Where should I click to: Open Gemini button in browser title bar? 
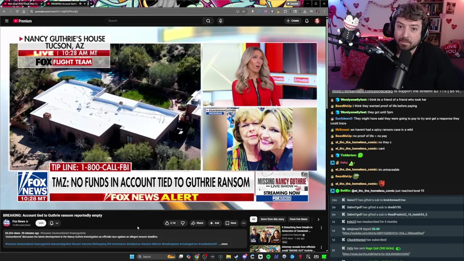(293, 4)
